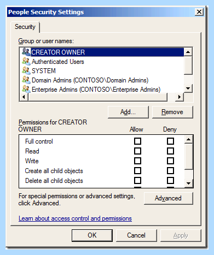The width and height of the screenshot is (214, 255).
Task: Click the Full control permission label
Action: (x=39, y=141)
